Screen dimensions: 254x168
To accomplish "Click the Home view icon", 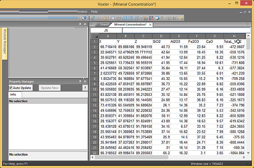I will 119,18.
